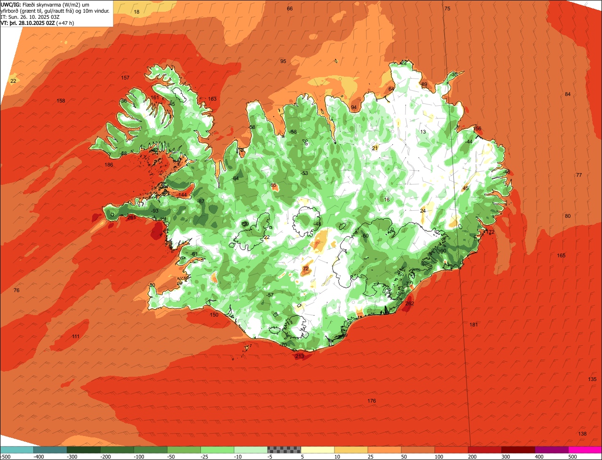Image resolution: width=602 pixels, height=460 pixels.
Task: Click the inland value -53
Action: point(304,173)
